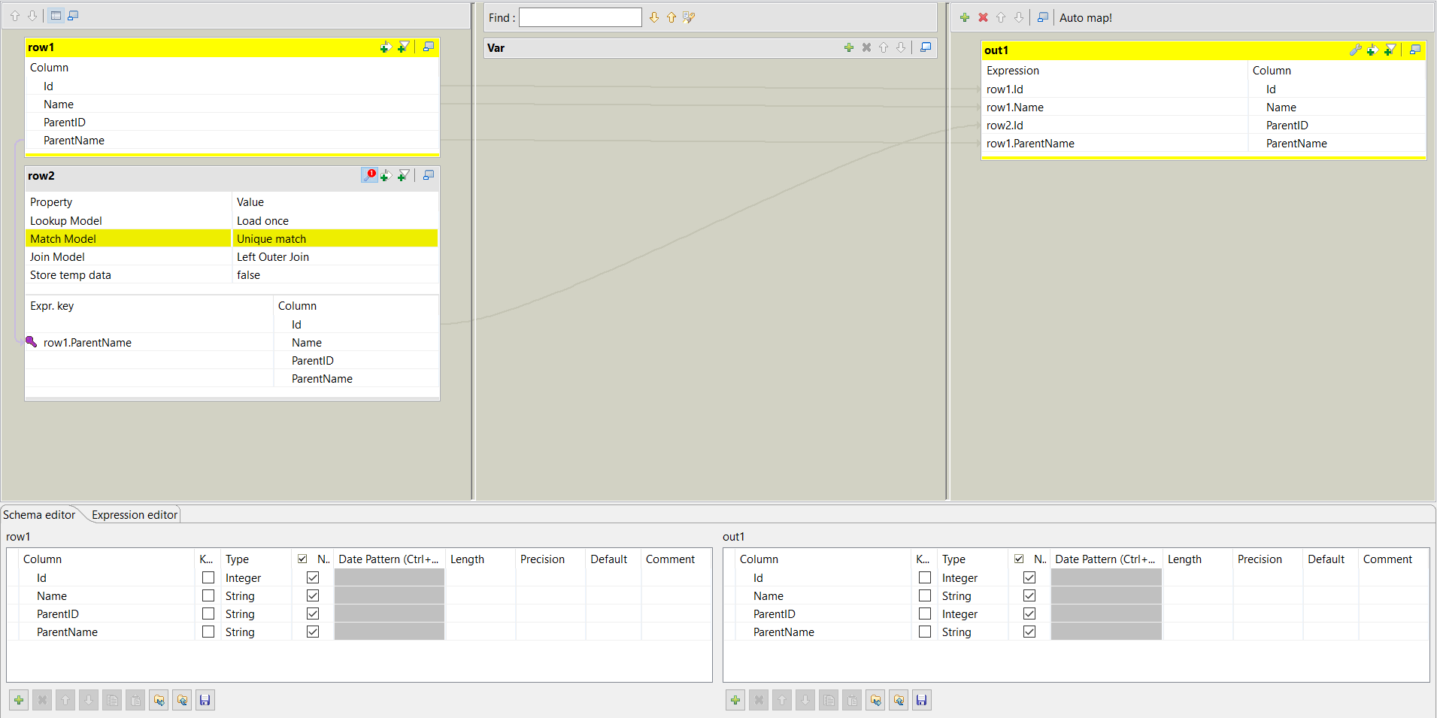The width and height of the screenshot is (1437, 718).
Task: Change Store temp data value false
Action: coord(335,274)
